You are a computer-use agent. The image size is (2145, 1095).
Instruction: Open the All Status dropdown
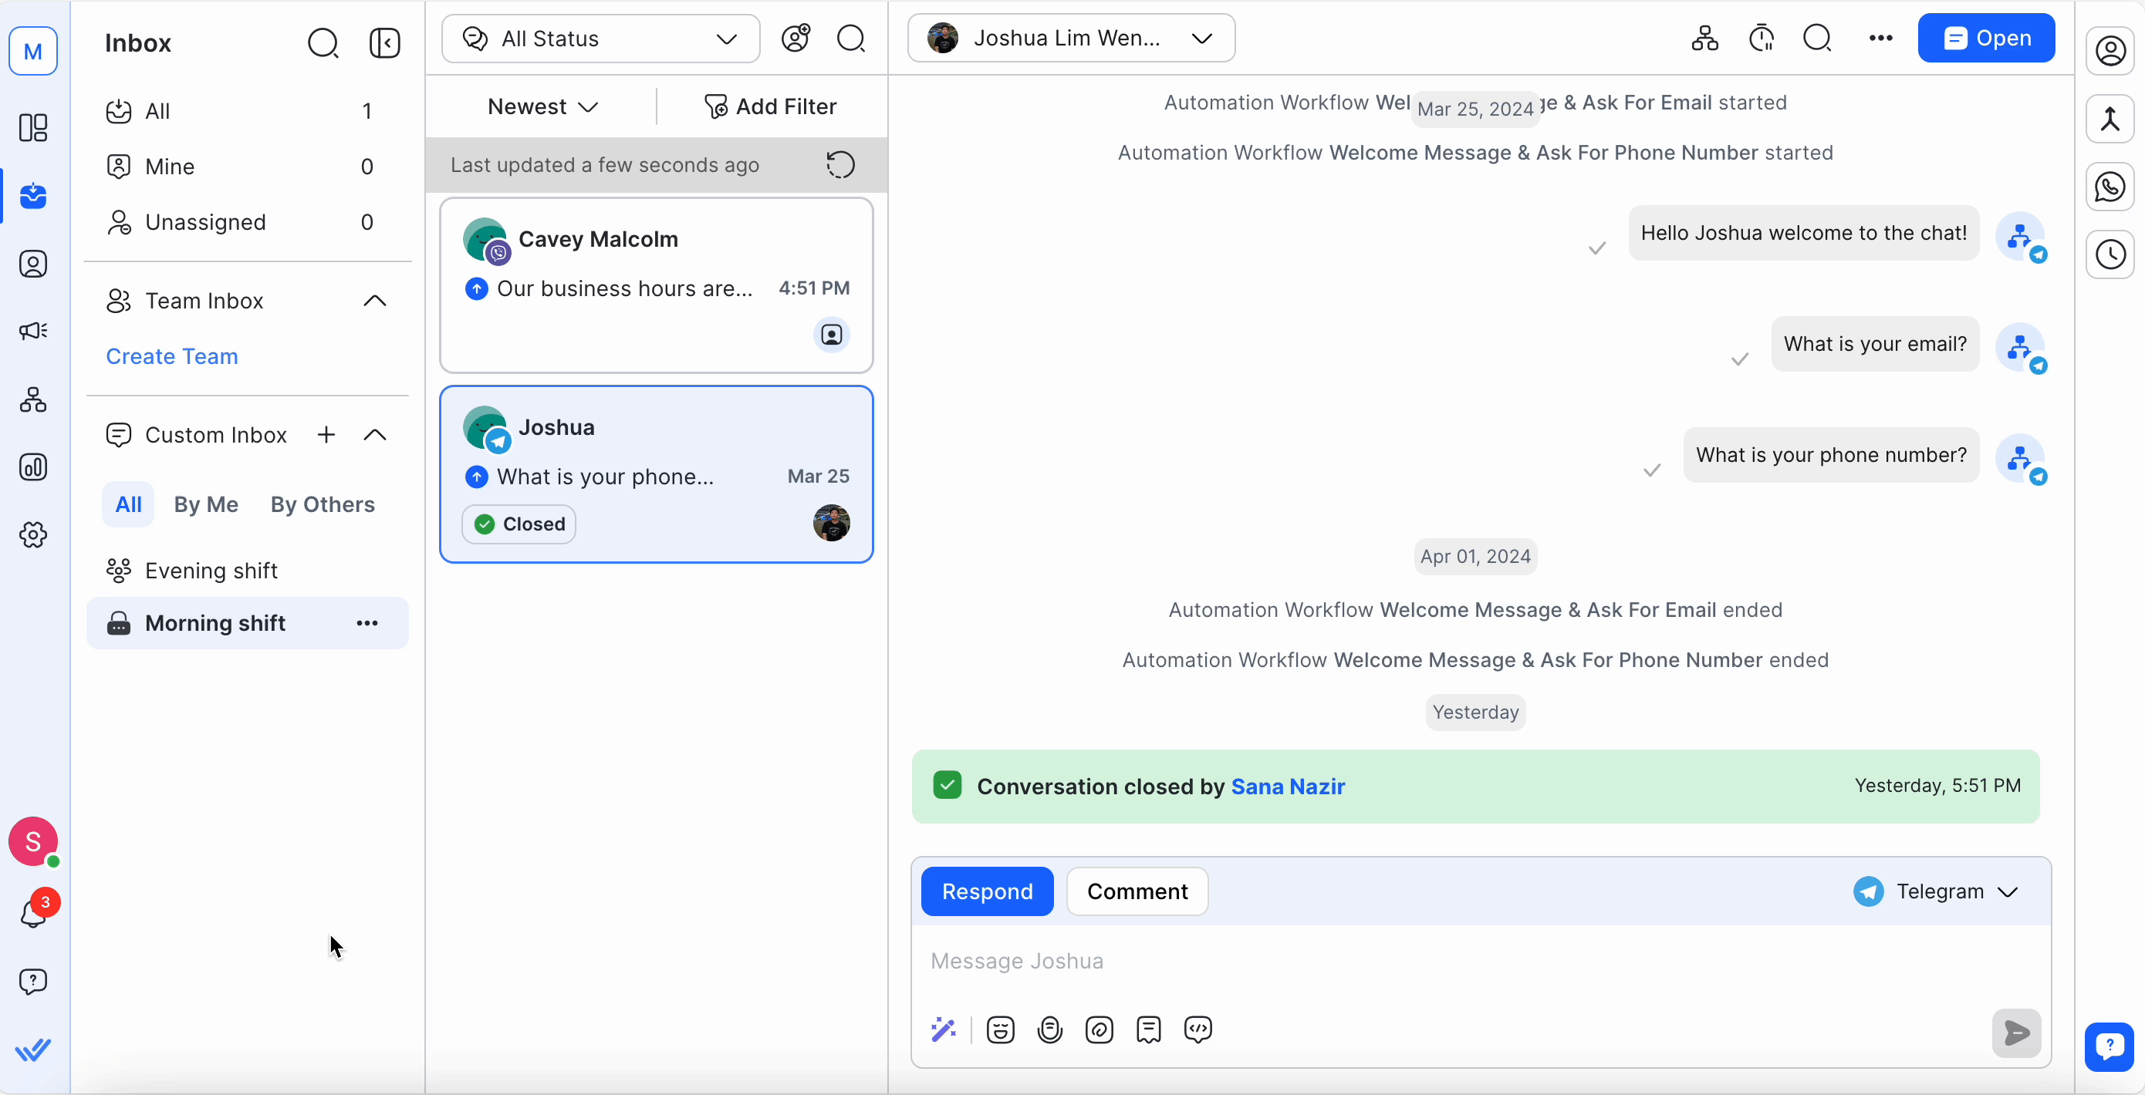coord(600,39)
